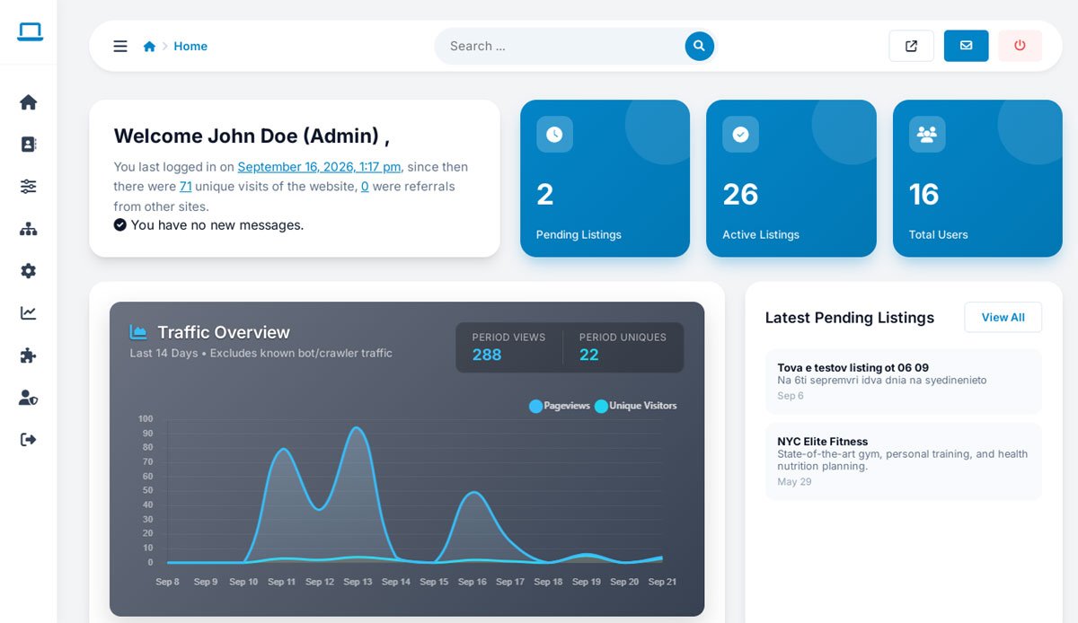Open the sliders options sidebar icon
The image size is (1078, 623).
29,187
